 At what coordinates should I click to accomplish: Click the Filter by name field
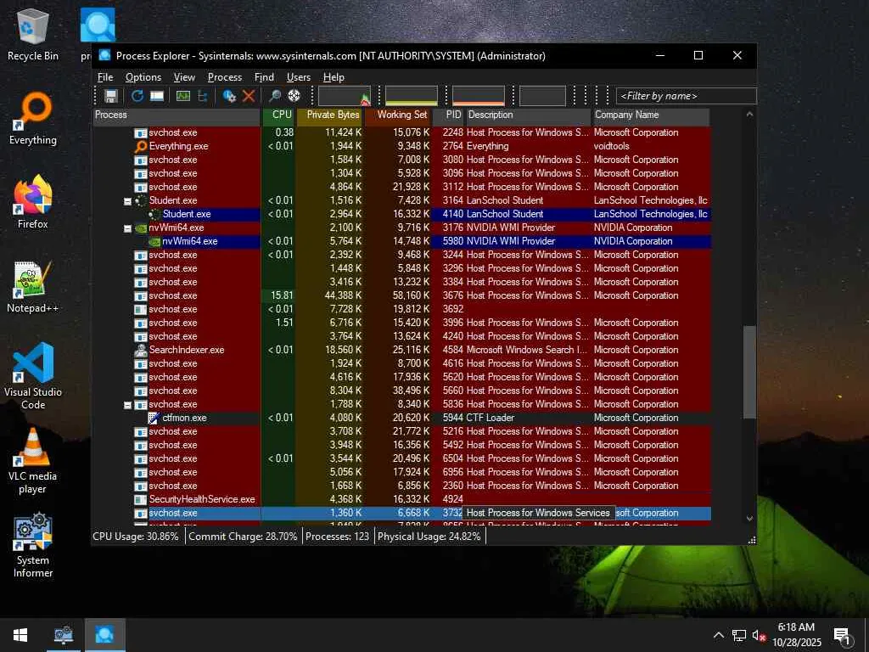686,96
